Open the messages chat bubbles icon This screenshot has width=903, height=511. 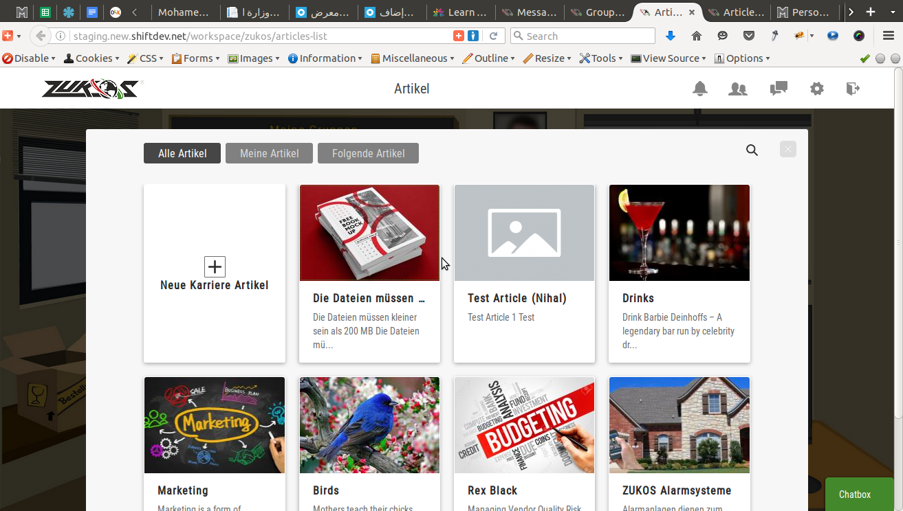coord(779,89)
